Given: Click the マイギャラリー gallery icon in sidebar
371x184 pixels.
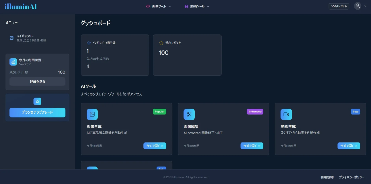Looking at the screenshot, I should [11, 37].
